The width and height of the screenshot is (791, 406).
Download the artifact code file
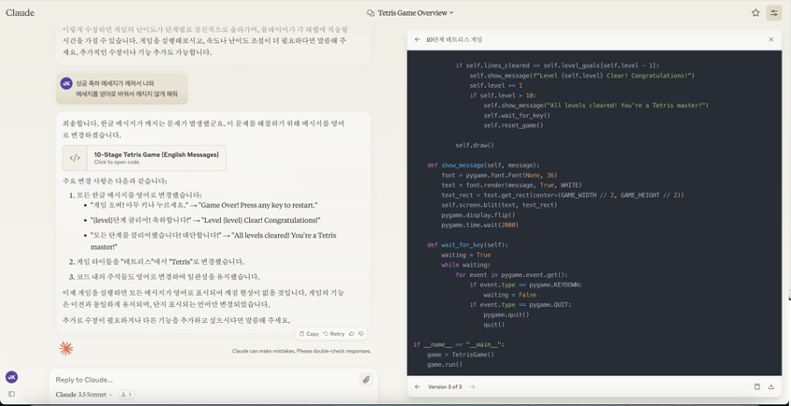click(770, 387)
